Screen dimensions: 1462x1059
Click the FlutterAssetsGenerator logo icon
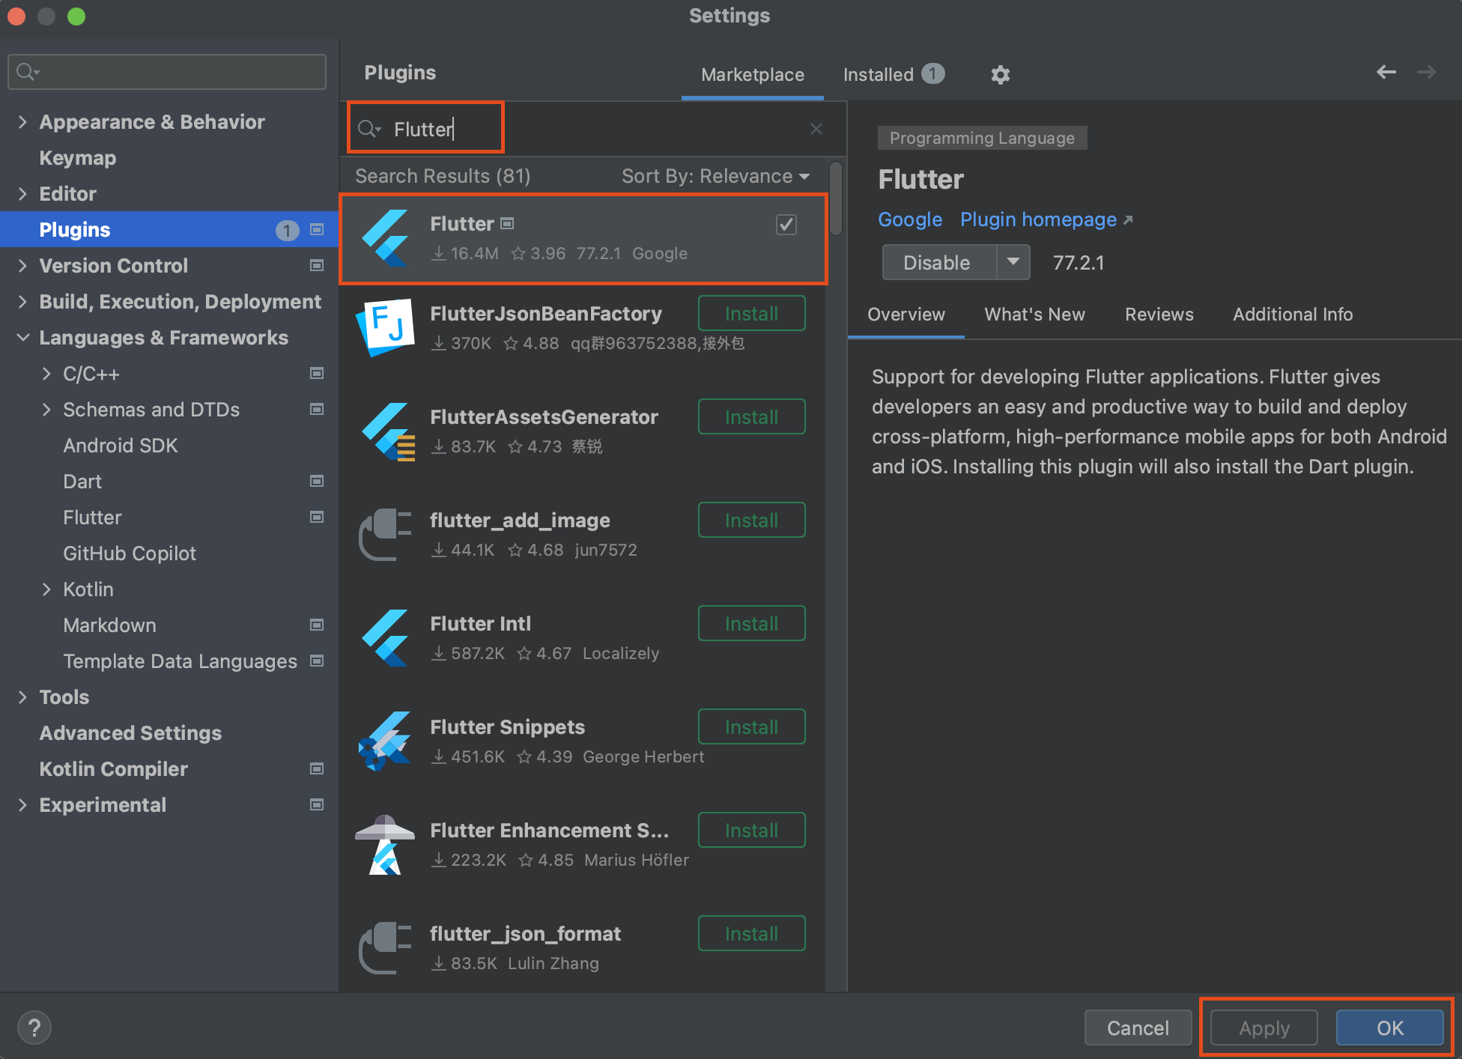387,431
